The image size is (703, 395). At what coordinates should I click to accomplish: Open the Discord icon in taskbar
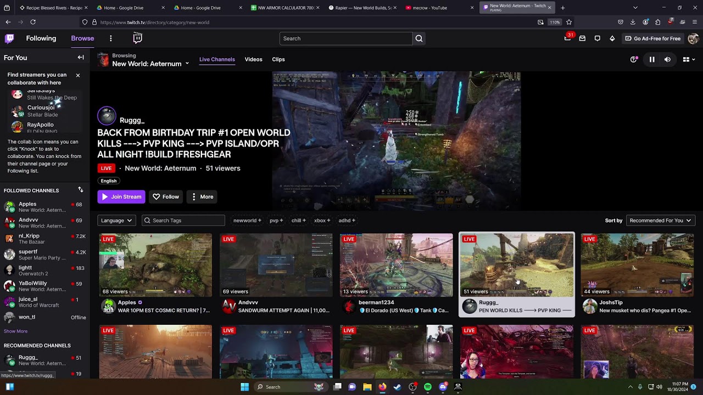[x=443, y=387]
